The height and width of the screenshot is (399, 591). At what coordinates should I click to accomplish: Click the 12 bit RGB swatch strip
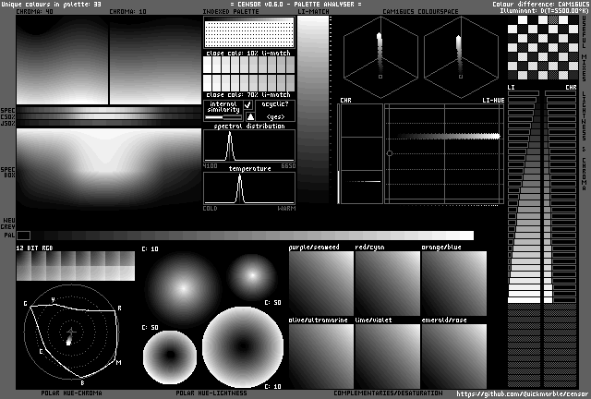75,267
